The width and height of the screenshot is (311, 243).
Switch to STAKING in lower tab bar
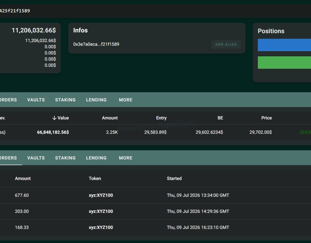pos(65,158)
